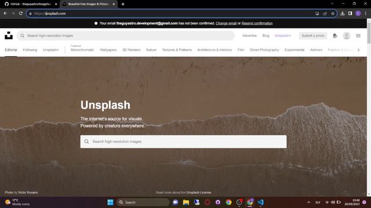
Task: Select the Editorial tab
Action: (11, 50)
